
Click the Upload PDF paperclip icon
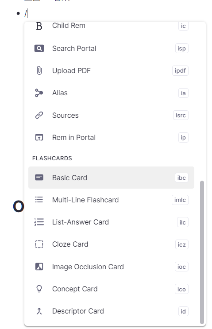(x=39, y=70)
